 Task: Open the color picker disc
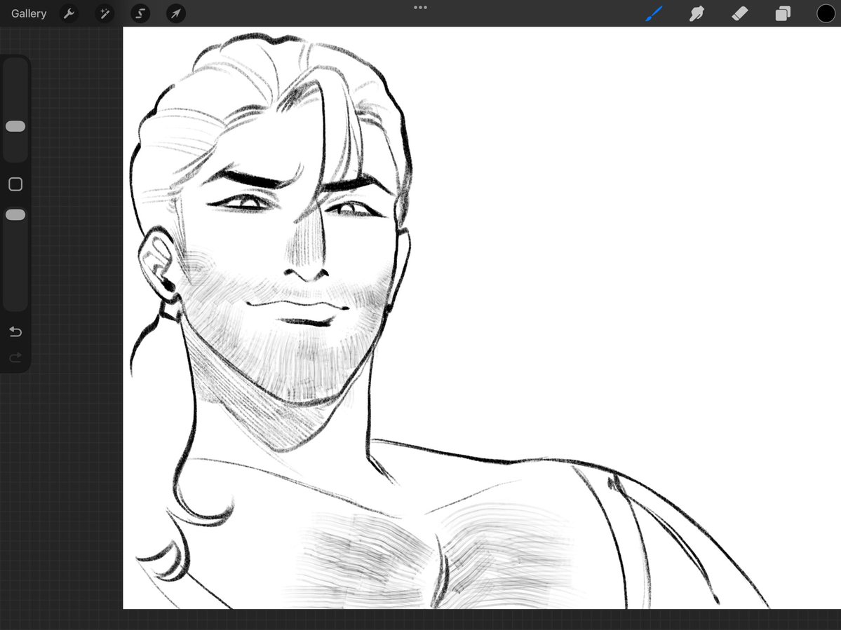[826, 13]
